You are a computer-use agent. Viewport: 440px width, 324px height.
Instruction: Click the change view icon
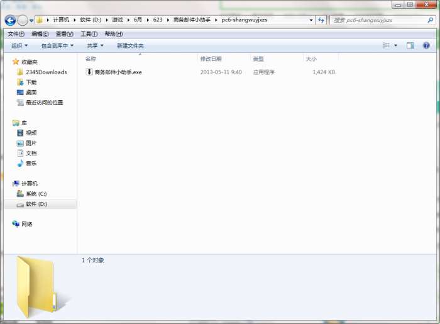(386, 45)
